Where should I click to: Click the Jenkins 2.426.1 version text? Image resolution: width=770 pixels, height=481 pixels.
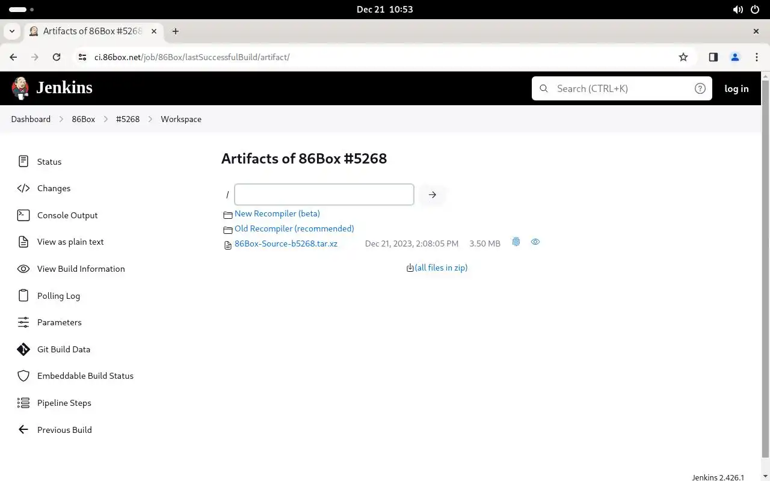718,477
